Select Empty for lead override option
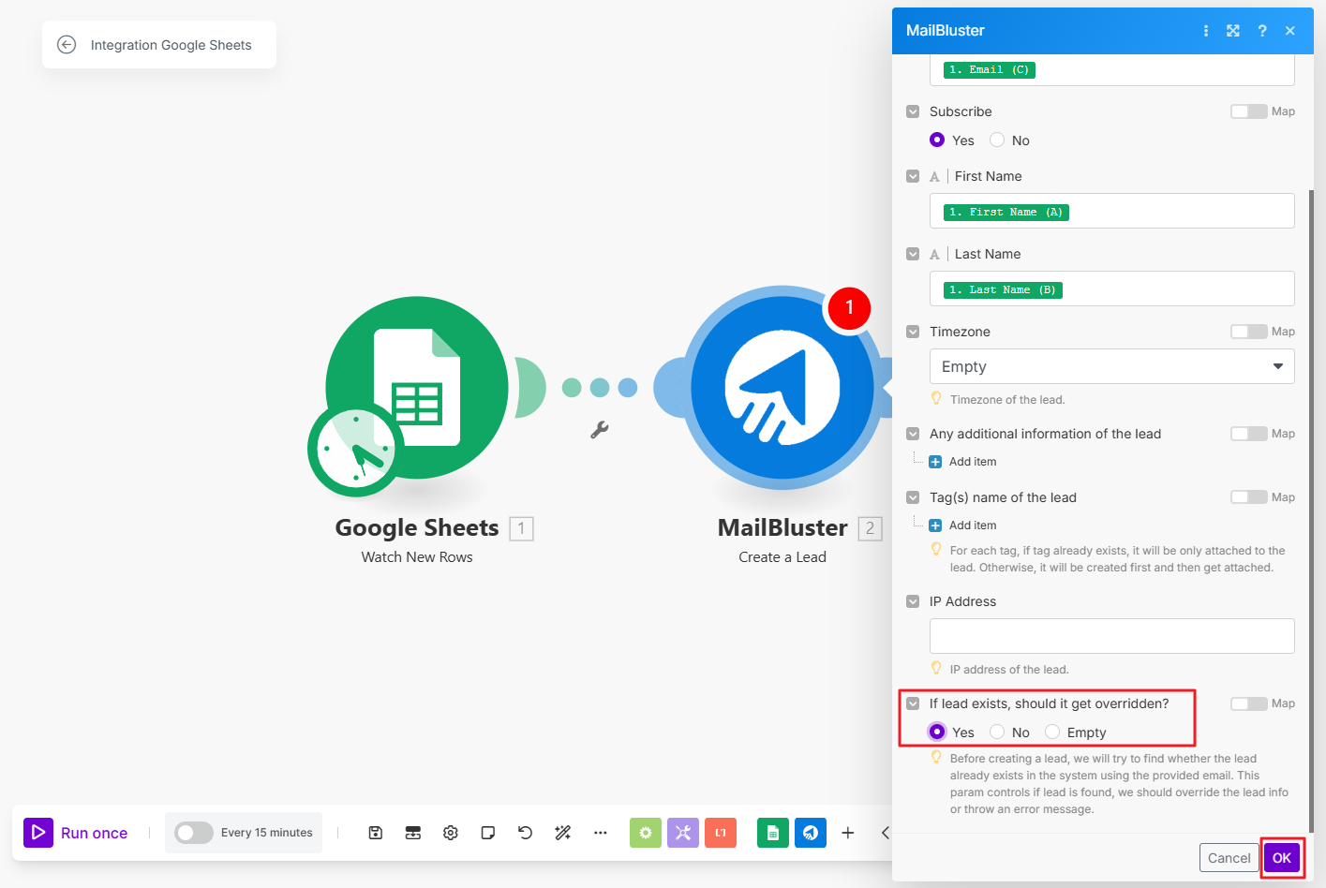This screenshot has width=1326, height=888. click(1052, 733)
